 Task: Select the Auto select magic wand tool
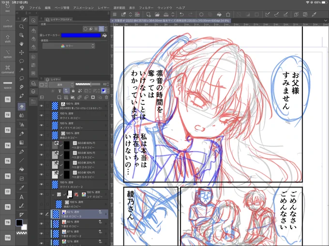(21, 69)
